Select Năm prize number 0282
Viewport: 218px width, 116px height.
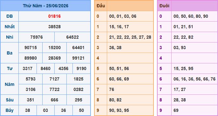tap(78, 89)
